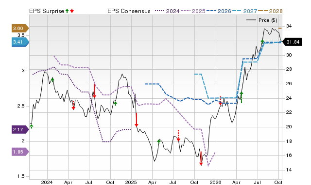
Task: Click the 2024 consensus legend entry
Action: point(167,11)
